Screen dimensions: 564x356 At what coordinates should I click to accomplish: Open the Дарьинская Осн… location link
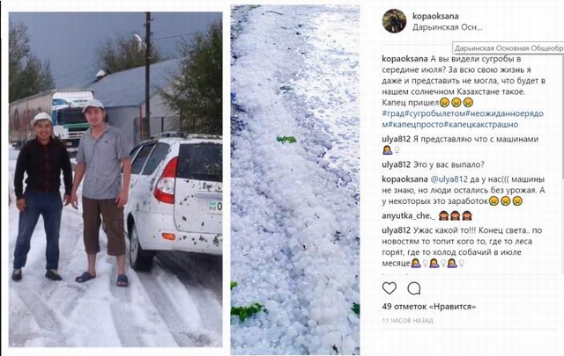448,27
